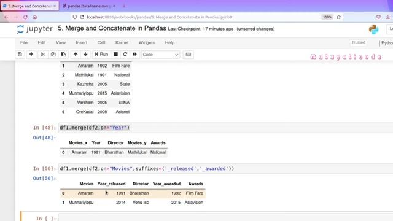This screenshot has height=221, width=393.
Task: Click the Out[50] output prompt
Action: click(44, 179)
